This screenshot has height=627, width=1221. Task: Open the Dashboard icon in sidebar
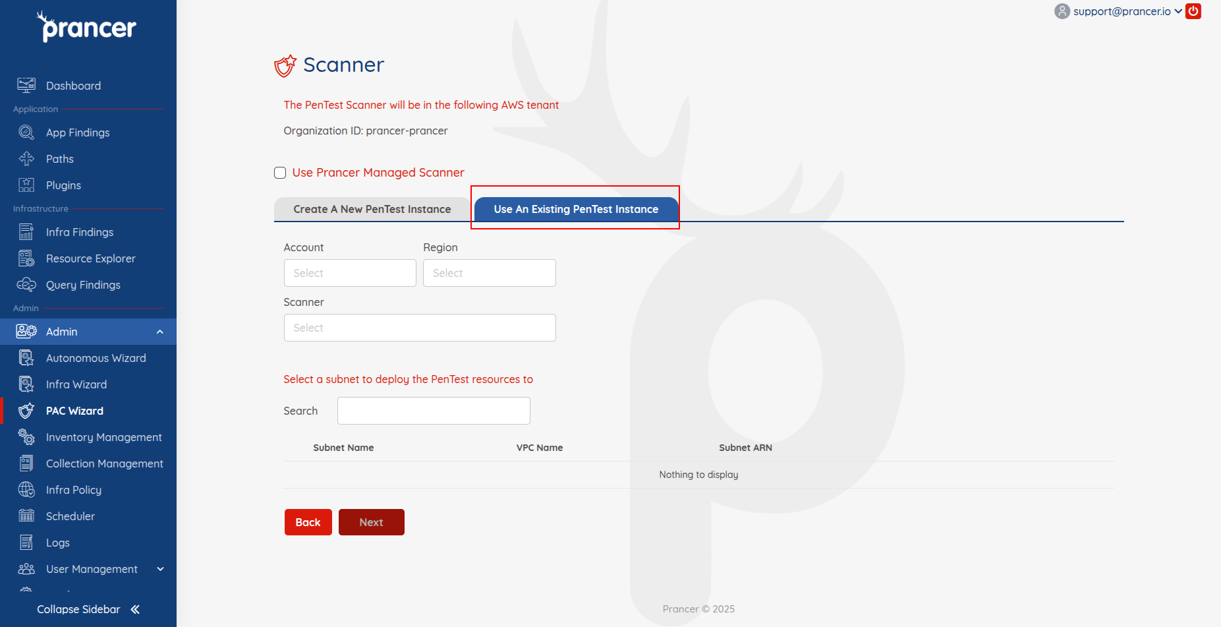click(x=26, y=85)
